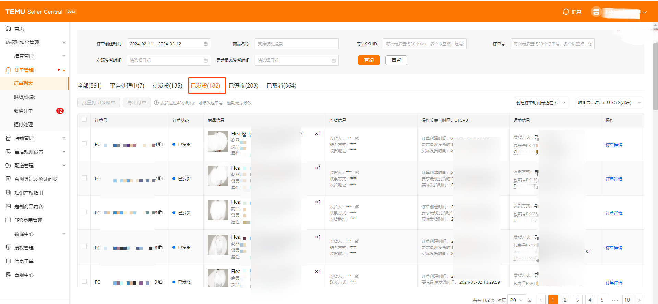Image resolution: width=658 pixels, height=304 pixels.
Task: Click the orange 查询 search button
Action: (x=369, y=60)
